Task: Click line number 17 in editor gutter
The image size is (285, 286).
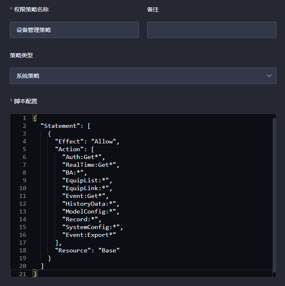Action: pyautogui.click(x=23, y=243)
